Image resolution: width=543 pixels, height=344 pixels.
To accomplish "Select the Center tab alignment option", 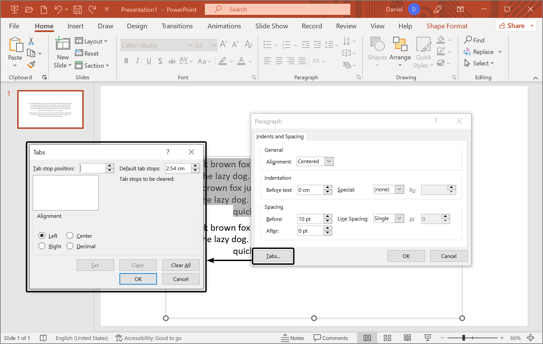I will 70,236.
